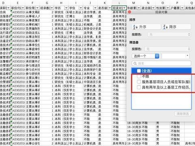Viewport: 195px width, 146px height.
Task: Open the 性别要求 column filter arrow
Action: click(x=168, y=8)
